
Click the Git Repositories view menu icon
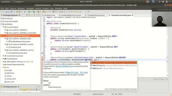(39, 90)
